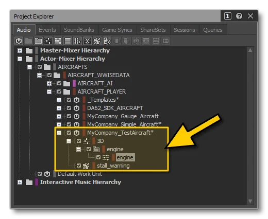Click the new Work Unit toolbar icon
This screenshot has width=268, height=219.
tap(19, 41)
